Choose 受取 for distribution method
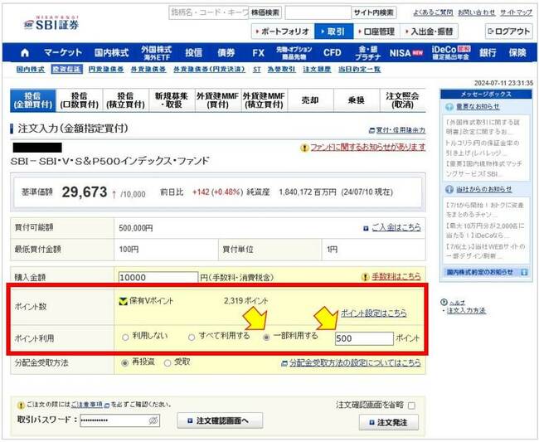Viewport: 539px width, 442px height. [x=168, y=363]
